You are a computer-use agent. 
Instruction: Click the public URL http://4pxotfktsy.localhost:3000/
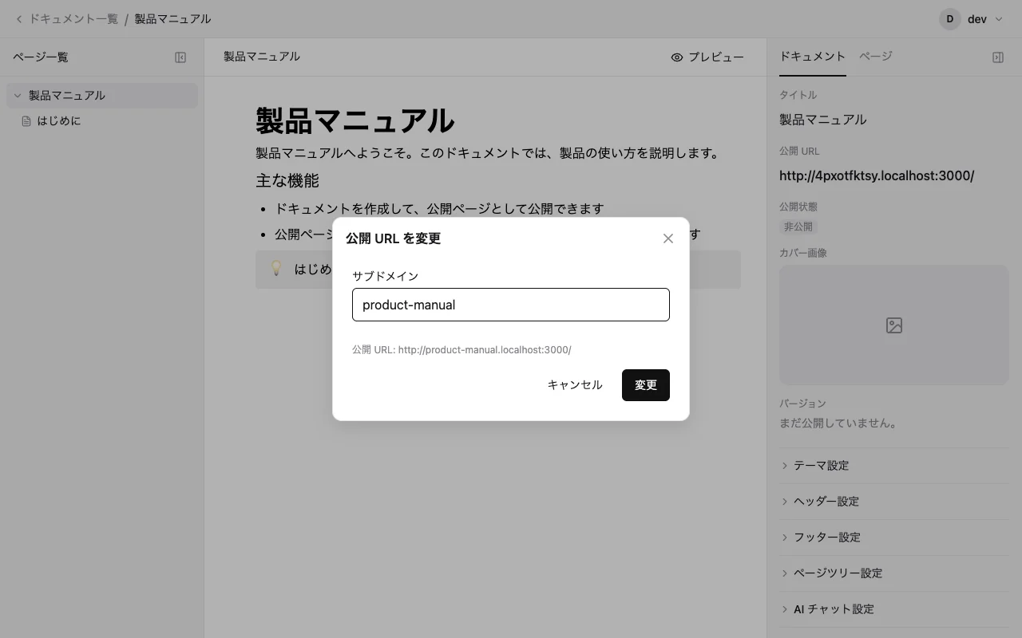pyautogui.click(x=877, y=176)
